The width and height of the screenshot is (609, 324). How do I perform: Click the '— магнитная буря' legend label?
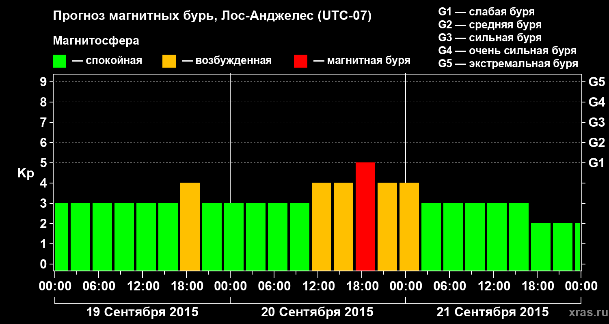[362, 61]
